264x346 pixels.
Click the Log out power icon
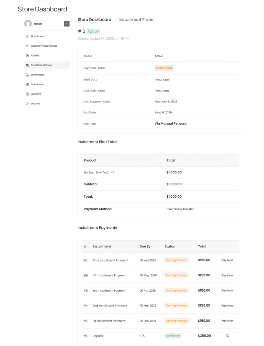[27, 104]
